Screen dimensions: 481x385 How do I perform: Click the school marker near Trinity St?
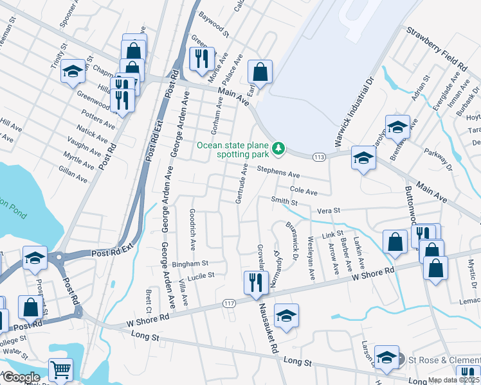(73, 74)
